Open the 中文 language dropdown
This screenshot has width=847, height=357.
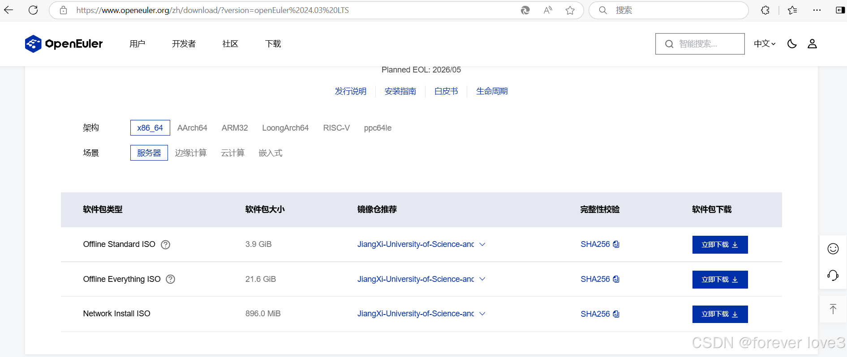pos(765,44)
